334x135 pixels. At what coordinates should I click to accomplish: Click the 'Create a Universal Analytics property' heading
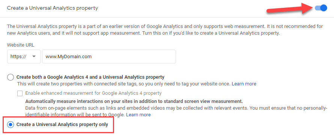[53, 8]
